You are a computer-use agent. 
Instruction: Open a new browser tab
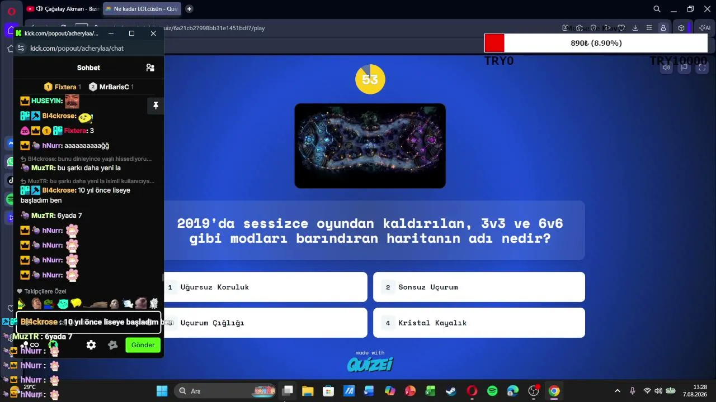[x=189, y=9]
